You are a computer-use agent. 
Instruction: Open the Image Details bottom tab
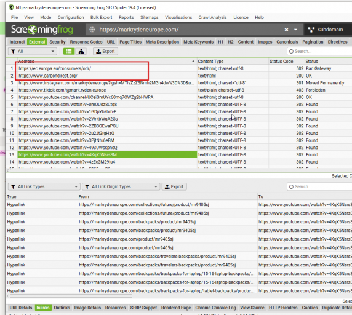[87, 308]
